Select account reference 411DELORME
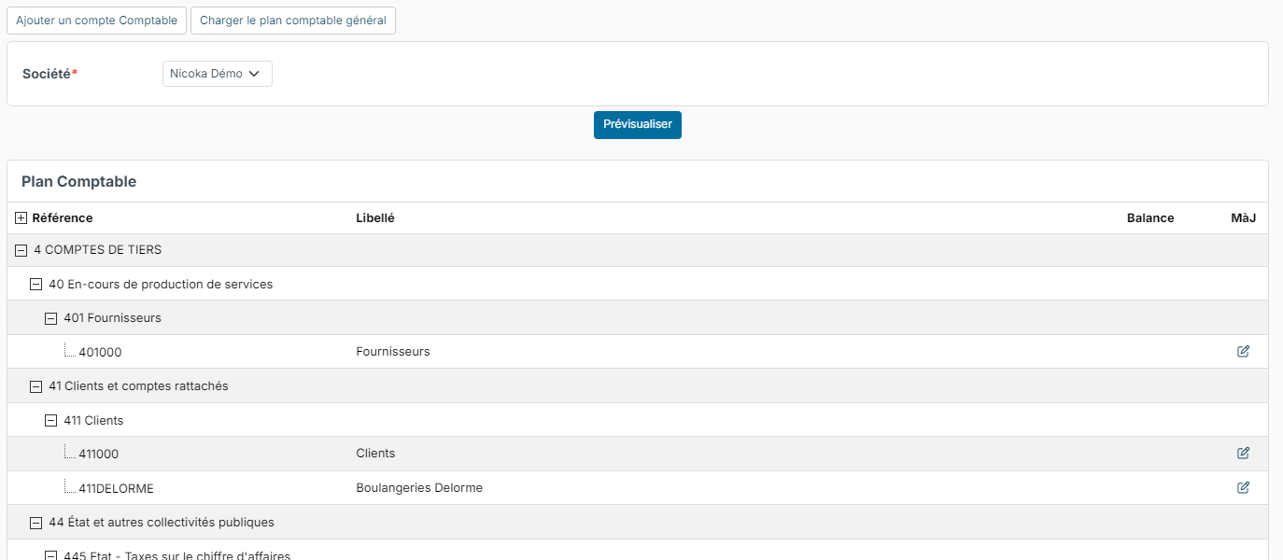This screenshot has width=1283, height=560. (x=117, y=488)
